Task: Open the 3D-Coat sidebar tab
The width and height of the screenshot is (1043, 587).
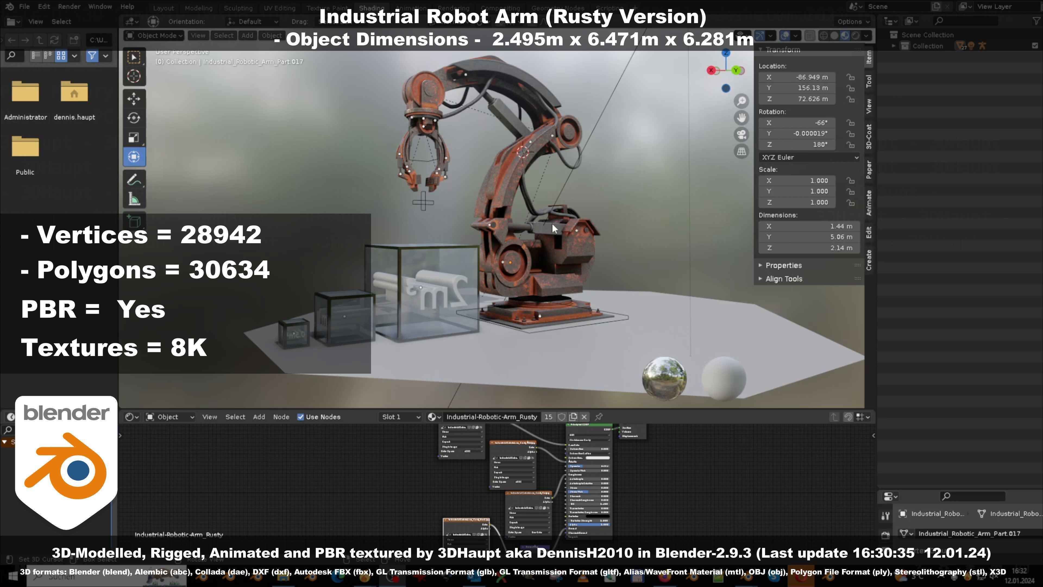Action: (869, 136)
